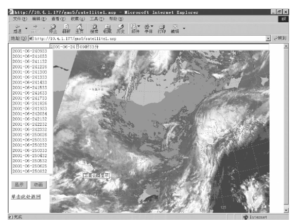Expand the Mail (邮件) dropdown arrow
297x220 pixels.
[139, 26]
